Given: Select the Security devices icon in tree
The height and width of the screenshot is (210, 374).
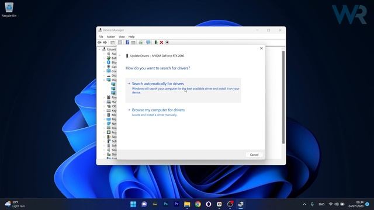Looking at the screenshot, I should point(109,137).
